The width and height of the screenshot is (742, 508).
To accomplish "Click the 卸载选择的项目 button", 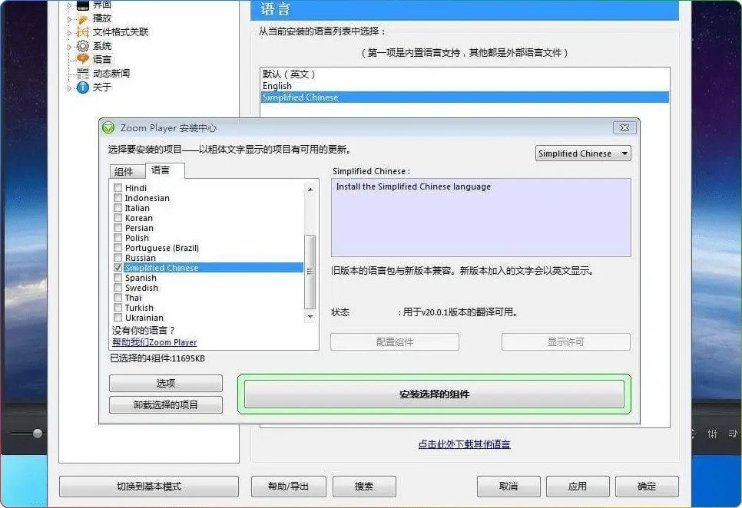I will [166, 405].
